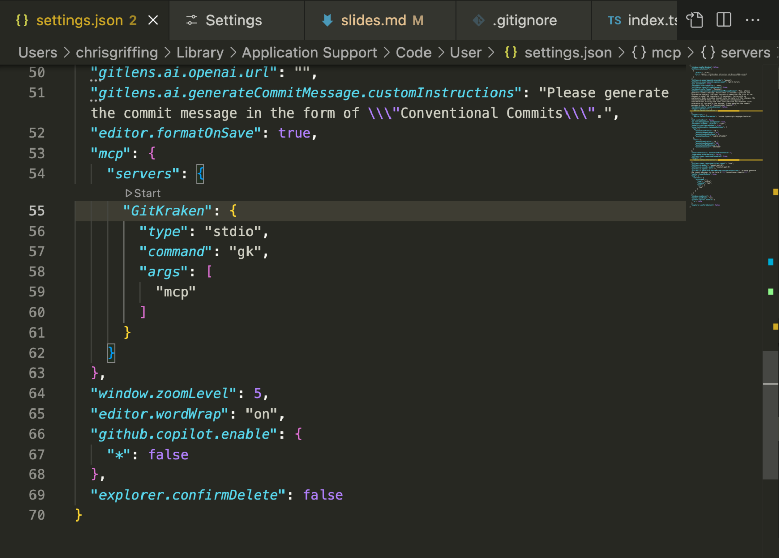Switch to the Settings tab
The height and width of the screenshot is (558, 779).
coord(233,20)
